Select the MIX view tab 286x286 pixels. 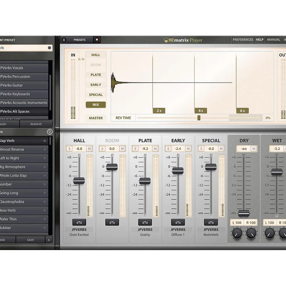[x=96, y=105]
